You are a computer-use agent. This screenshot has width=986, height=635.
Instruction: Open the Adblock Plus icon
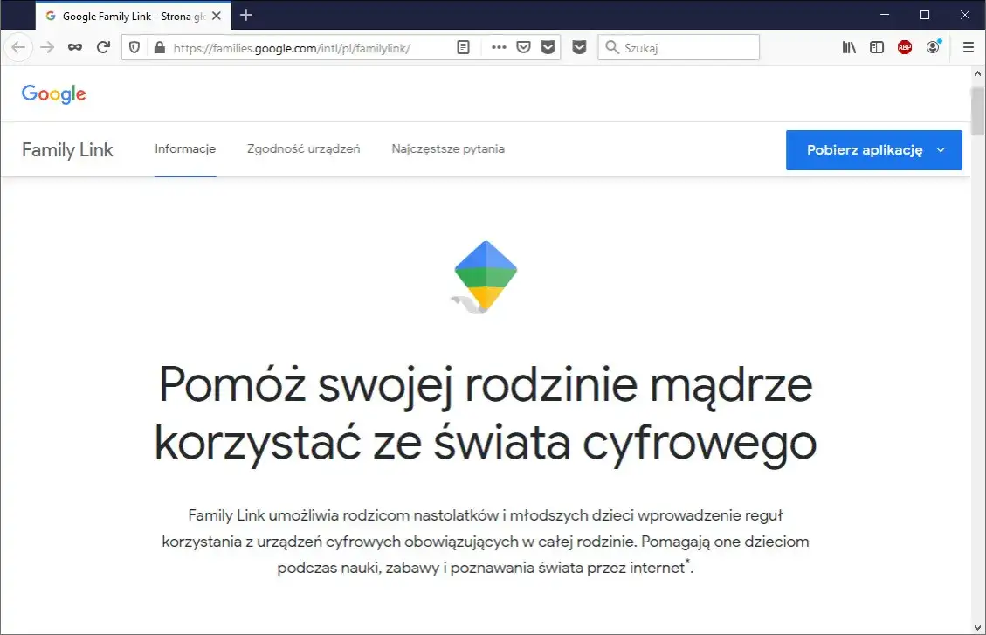(904, 47)
